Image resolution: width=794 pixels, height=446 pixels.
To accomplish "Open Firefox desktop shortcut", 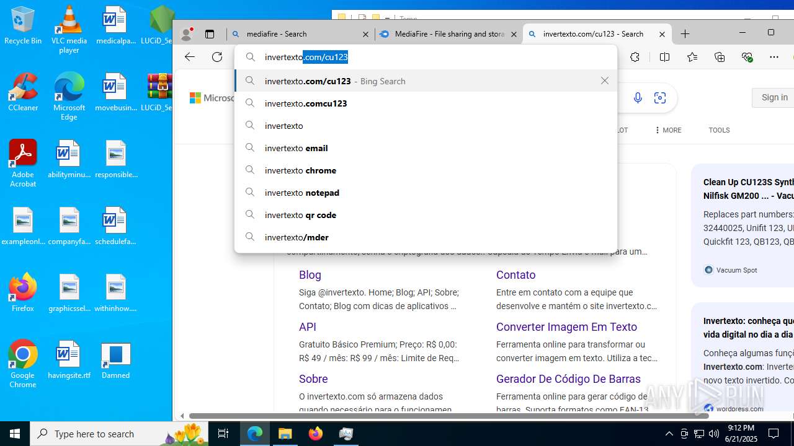I will [23, 293].
